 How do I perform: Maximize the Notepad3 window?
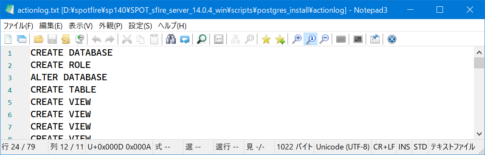click(x=440, y=10)
